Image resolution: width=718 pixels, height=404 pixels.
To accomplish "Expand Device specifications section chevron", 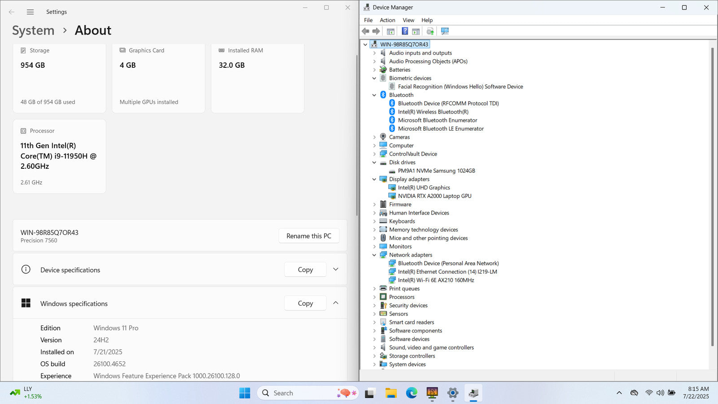I will 336,269.
